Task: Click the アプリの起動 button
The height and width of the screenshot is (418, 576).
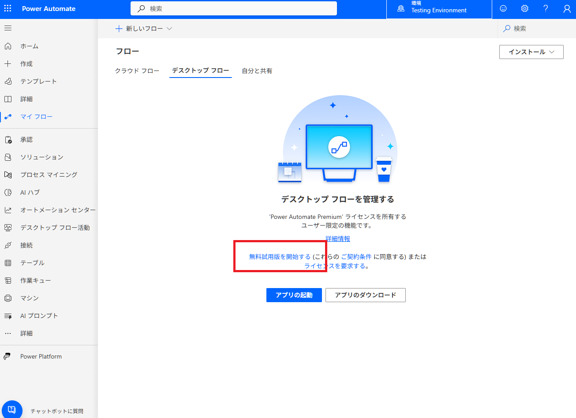Action: pyautogui.click(x=294, y=295)
